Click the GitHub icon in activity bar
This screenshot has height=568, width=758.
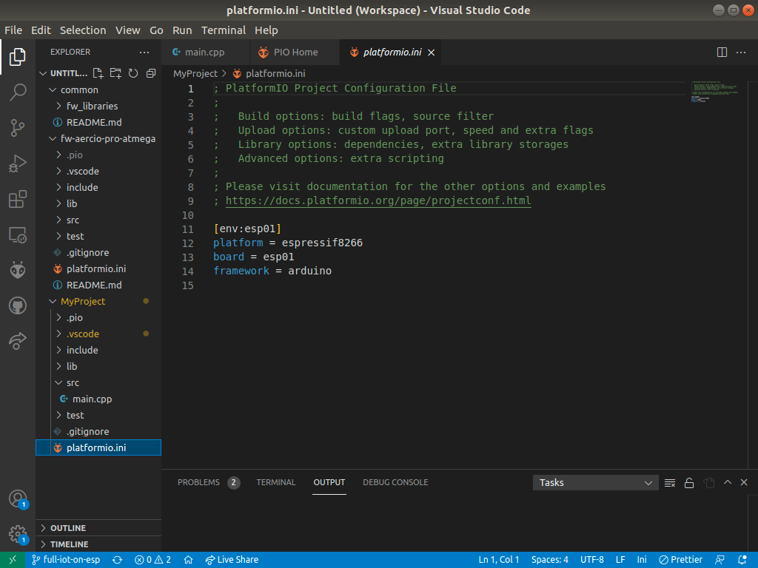[18, 305]
